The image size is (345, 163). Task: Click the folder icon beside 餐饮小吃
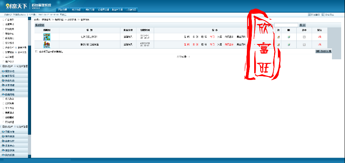(3, 71)
